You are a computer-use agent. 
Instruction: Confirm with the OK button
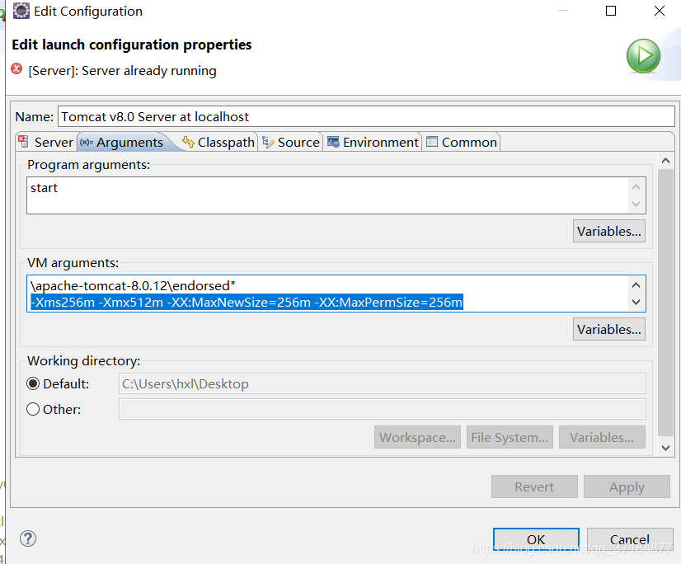pyautogui.click(x=536, y=539)
